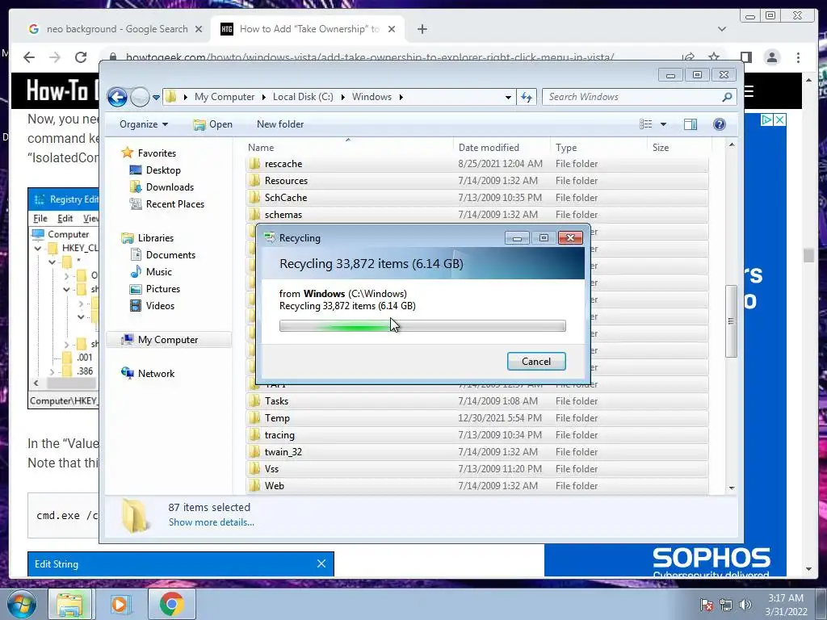
Task: Sort by the Type column header
Action: [598, 148]
